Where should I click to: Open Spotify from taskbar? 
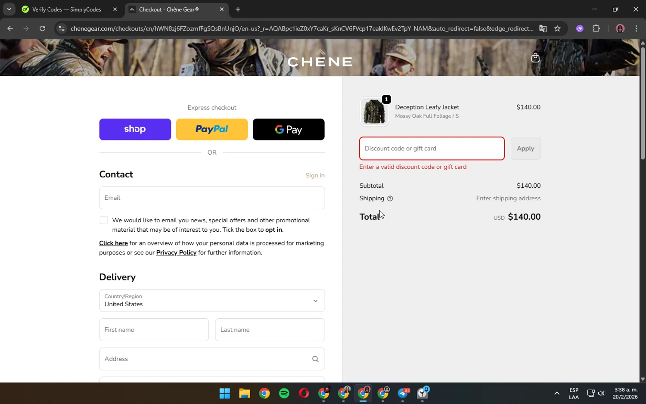tap(284, 393)
